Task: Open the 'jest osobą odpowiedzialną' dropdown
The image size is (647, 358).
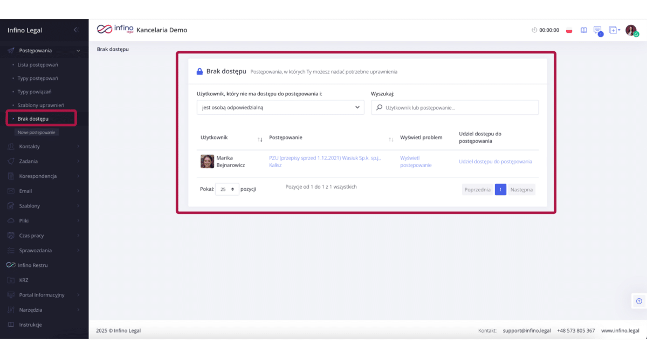Action: 280,107
